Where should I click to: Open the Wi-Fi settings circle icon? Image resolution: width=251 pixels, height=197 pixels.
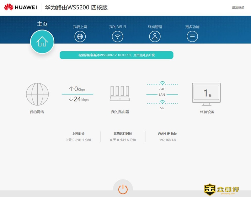pyautogui.click(x=118, y=37)
